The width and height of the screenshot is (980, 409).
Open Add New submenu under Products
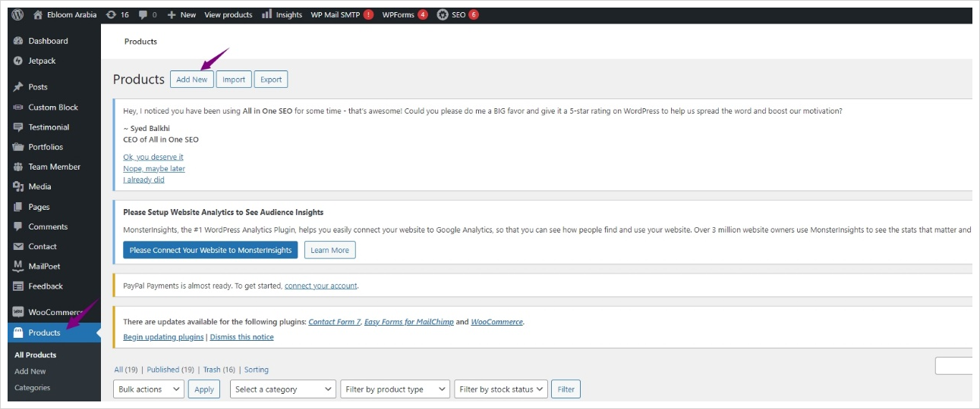coord(30,371)
